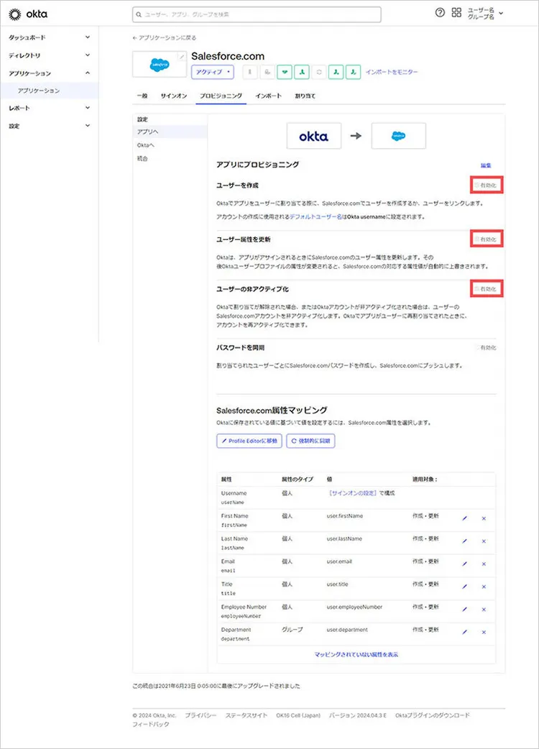Edit the Department attribute mapping
Viewport: 539px width, 749px height.
coord(464,632)
